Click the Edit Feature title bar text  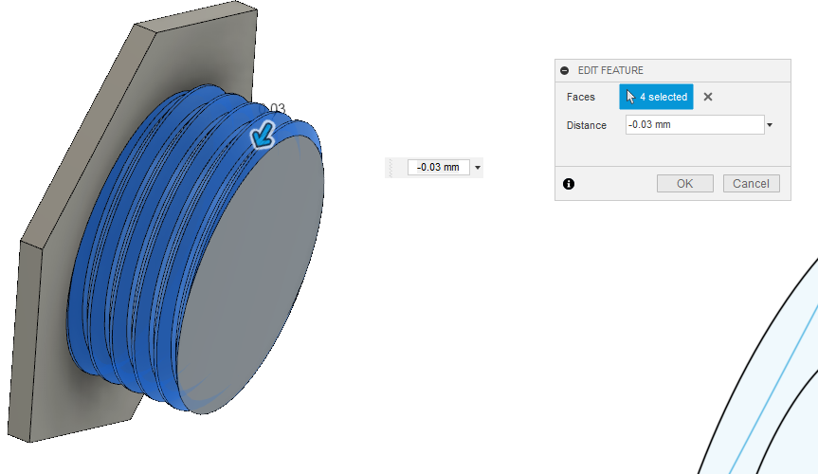click(610, 71)
